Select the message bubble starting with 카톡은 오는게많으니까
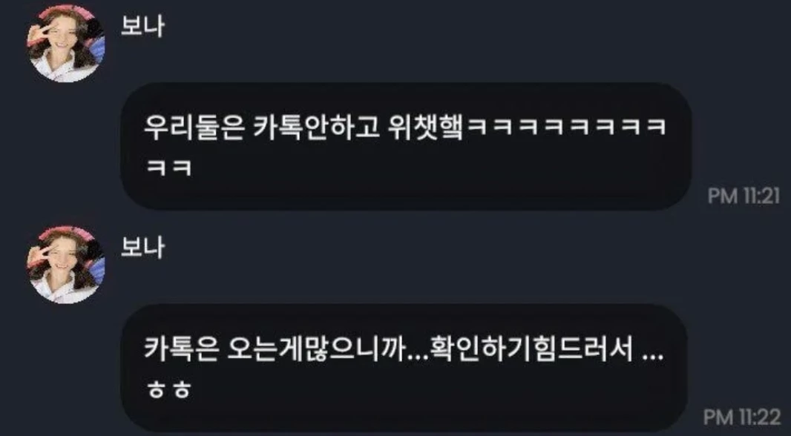 pos(404,368)
